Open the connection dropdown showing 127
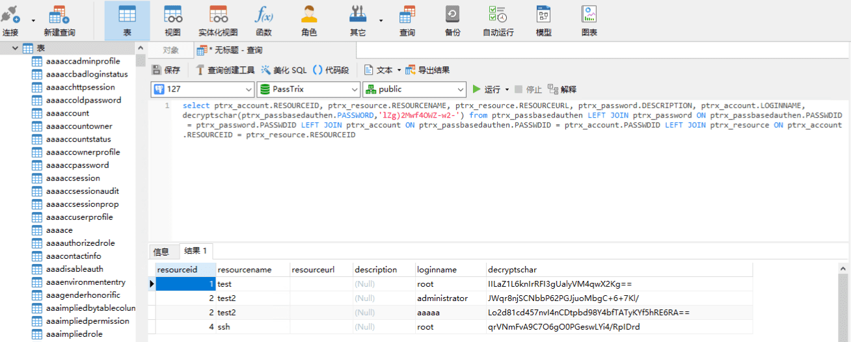 (202, 89)
